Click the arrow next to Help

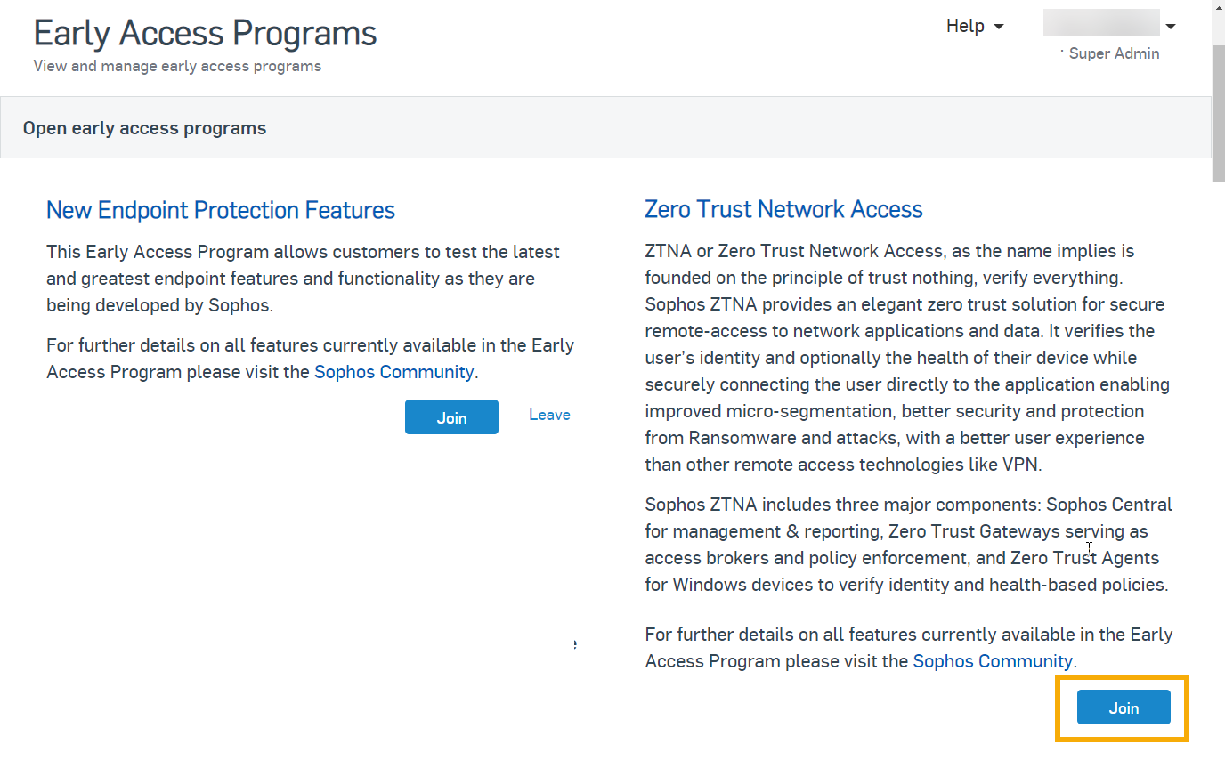[999, 27]
